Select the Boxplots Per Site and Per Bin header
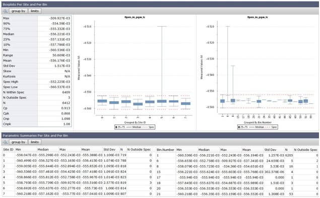 (160, 5)
